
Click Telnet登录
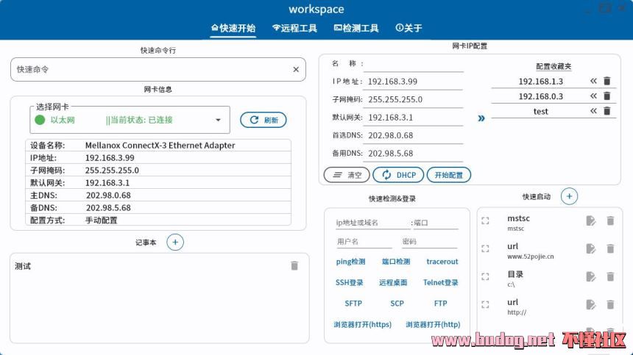(x=440, y=282)
